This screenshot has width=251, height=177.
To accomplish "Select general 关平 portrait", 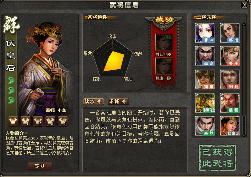I will coord(230,56).
